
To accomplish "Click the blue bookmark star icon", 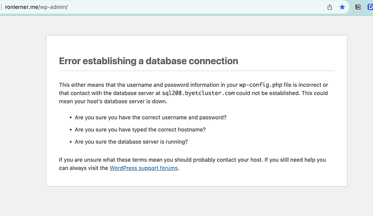I will (342, 8).
